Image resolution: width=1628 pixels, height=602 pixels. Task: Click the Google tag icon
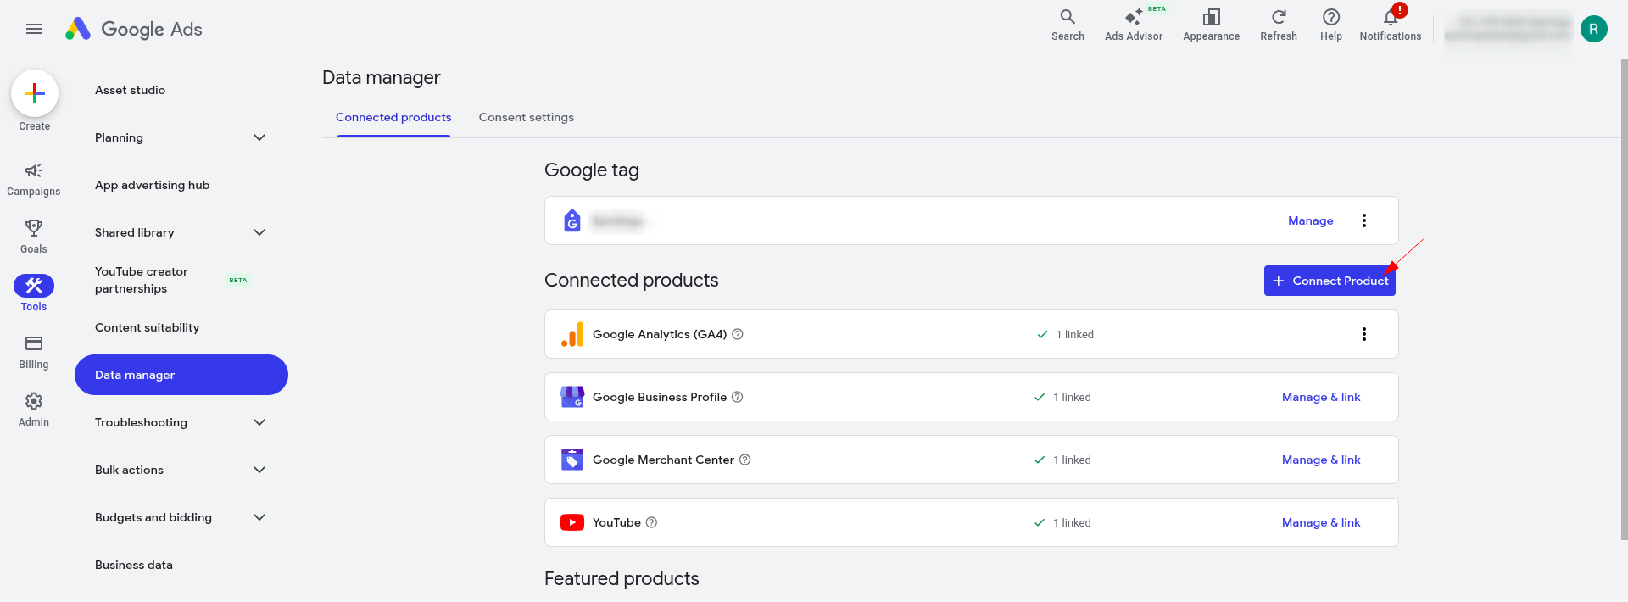(x=572, y=220)
